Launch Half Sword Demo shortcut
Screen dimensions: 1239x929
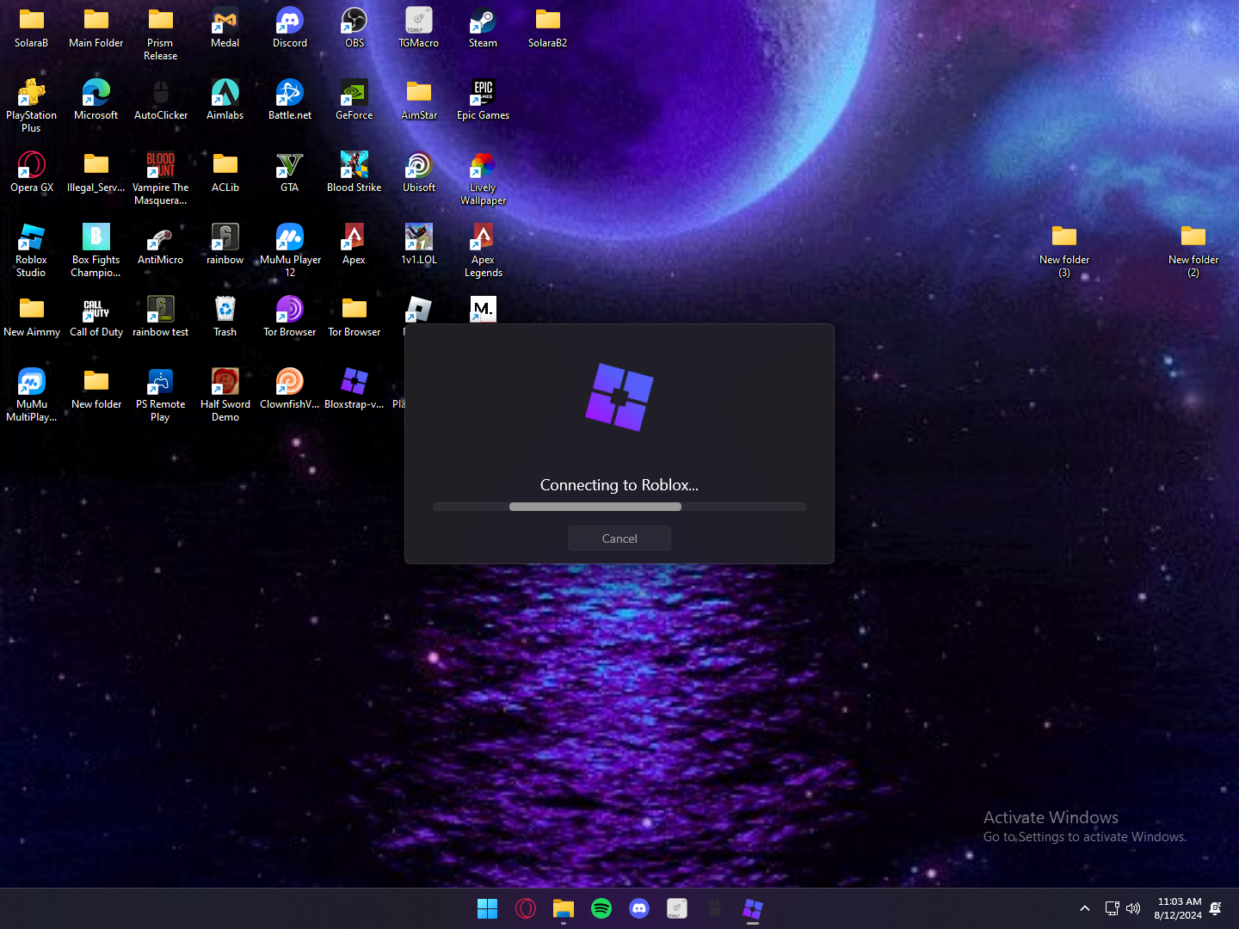tap(225, 395)
